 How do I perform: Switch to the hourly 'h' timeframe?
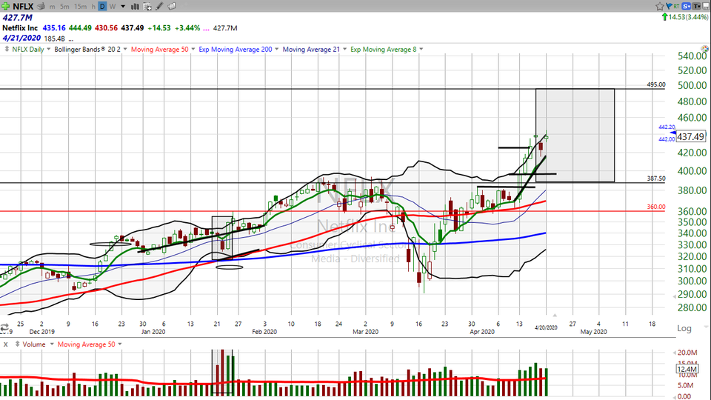click(x=93, y=7)
